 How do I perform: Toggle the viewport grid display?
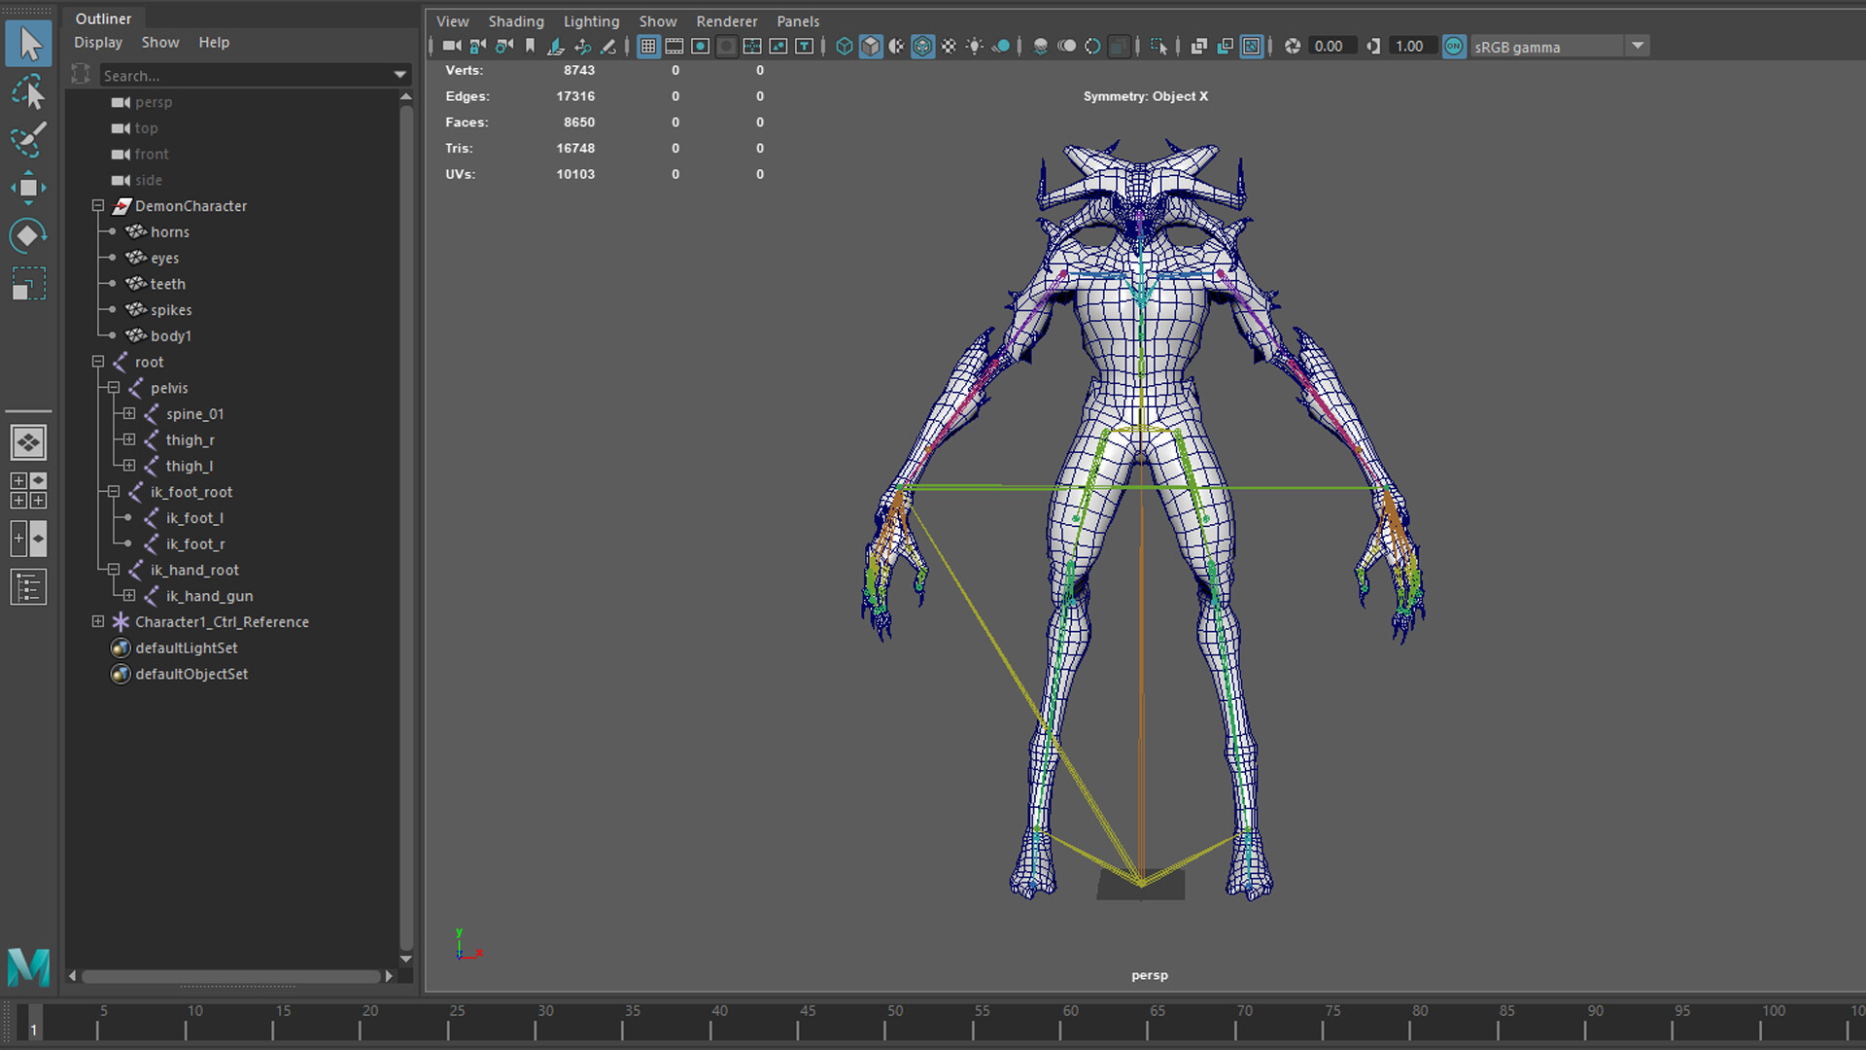649,46
